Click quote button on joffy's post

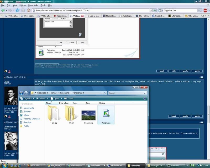click(x=185, y=116)
